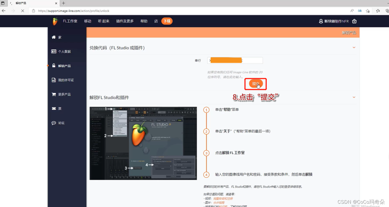Click step 1 circle for 单击帮助菜单

(206, 110)
